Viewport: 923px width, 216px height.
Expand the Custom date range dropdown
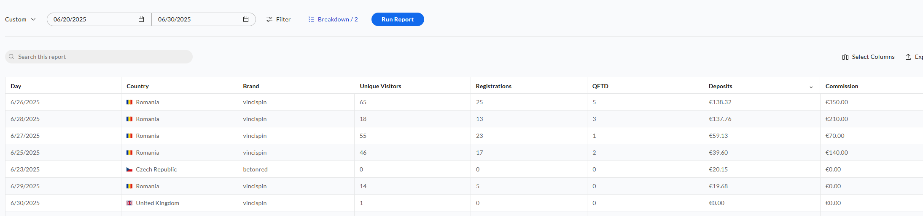point(21,19)
